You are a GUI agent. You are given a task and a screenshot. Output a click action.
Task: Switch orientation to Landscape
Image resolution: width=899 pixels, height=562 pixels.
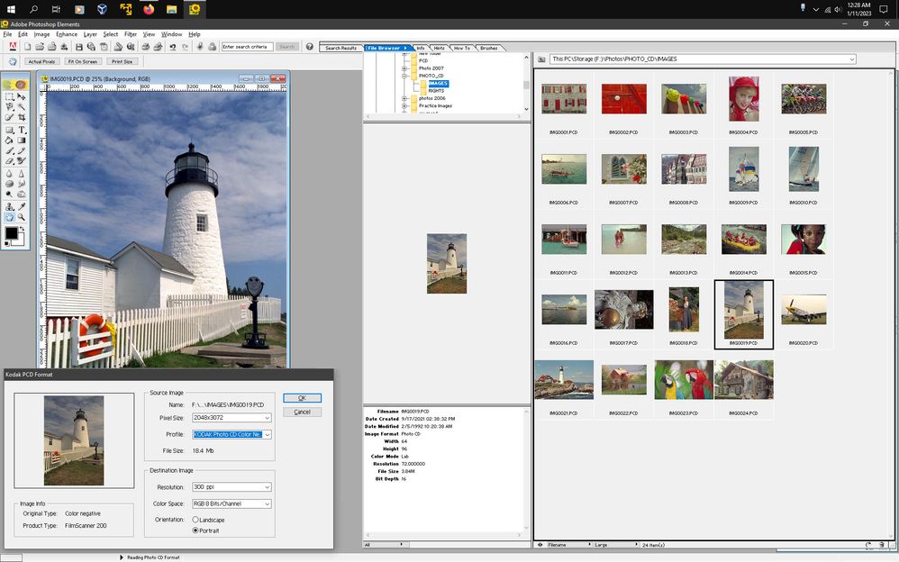pyautogui.click(x=195, y=520)
